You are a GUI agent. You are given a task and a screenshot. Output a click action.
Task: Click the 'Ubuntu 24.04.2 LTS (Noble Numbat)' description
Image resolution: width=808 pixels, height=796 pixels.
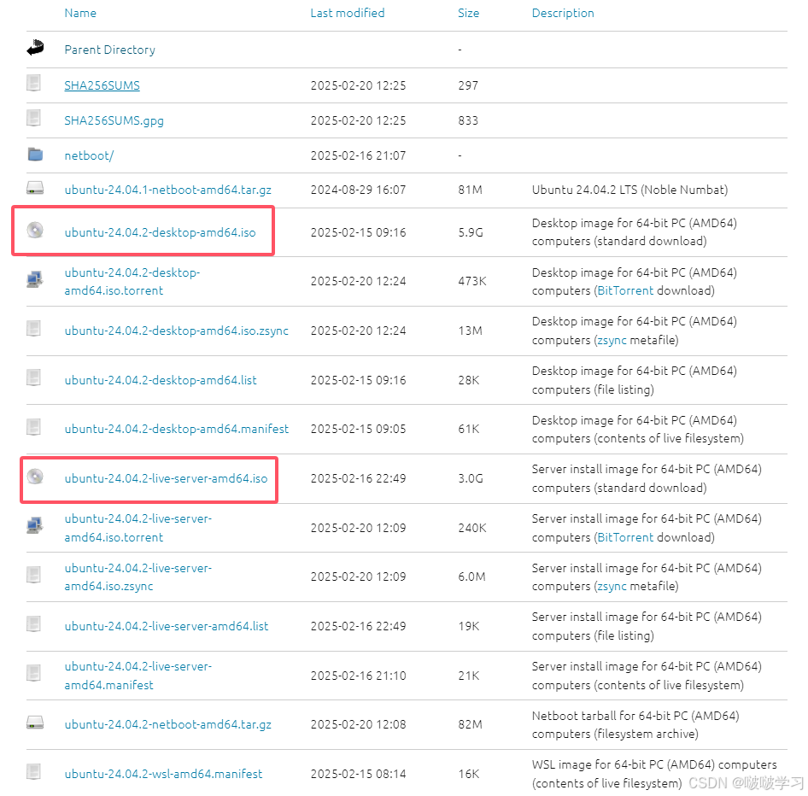point(629,190)
